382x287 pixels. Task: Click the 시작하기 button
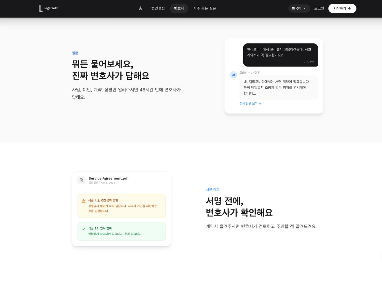click(x=342, y=8)
